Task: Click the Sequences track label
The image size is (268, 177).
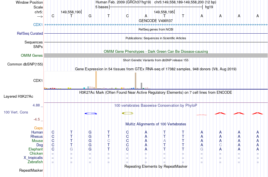Action: tap(34, 42)
